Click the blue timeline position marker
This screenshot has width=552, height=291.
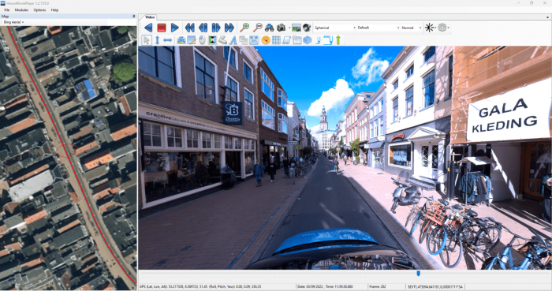click(x=418, y=273)
